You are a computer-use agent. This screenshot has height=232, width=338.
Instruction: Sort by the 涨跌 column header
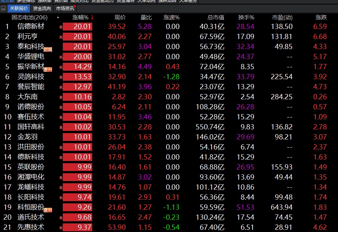(x=321, y=17)
